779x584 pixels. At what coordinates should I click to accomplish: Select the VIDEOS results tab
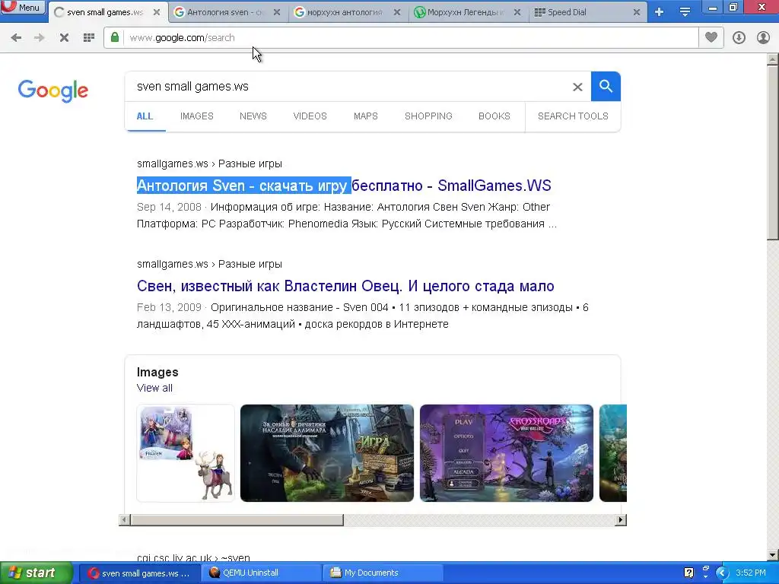pyautogui.click(x=310, y=116)
